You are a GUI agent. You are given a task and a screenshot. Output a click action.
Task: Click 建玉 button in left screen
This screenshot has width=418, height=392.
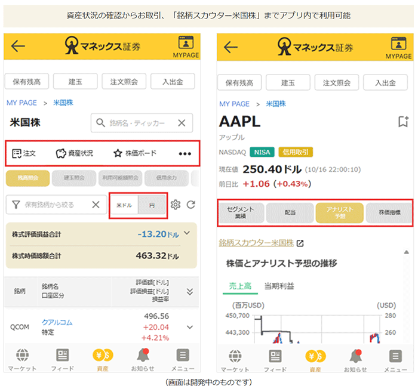[75, 82]
